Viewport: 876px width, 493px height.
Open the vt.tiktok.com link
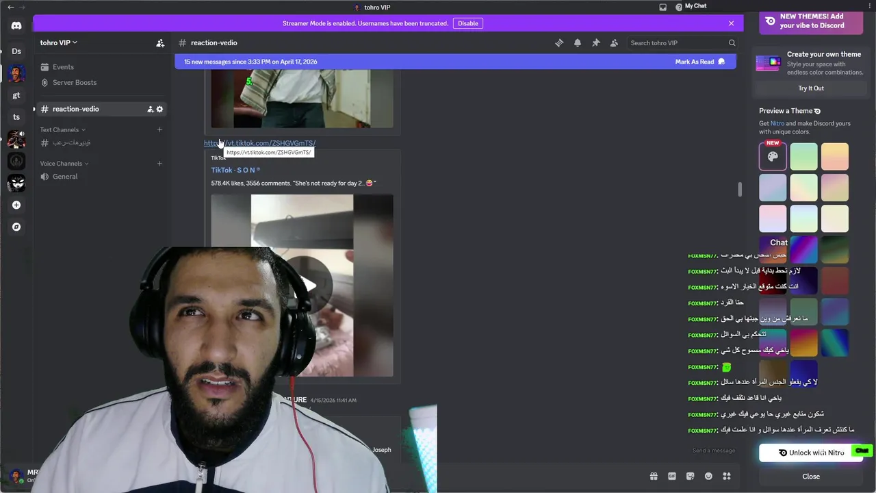tap(259, 143)
